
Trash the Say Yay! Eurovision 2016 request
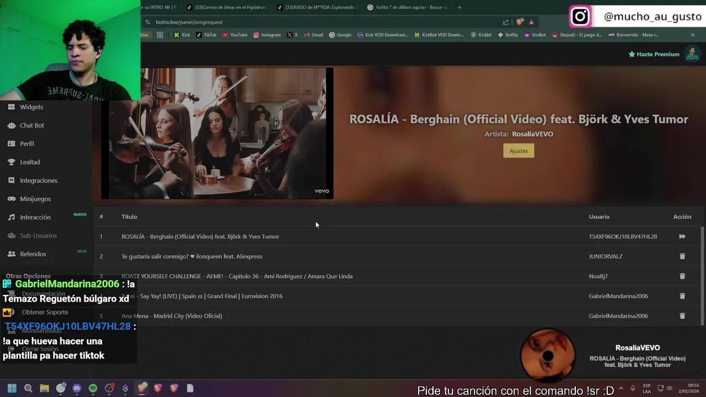click(682, 296)
